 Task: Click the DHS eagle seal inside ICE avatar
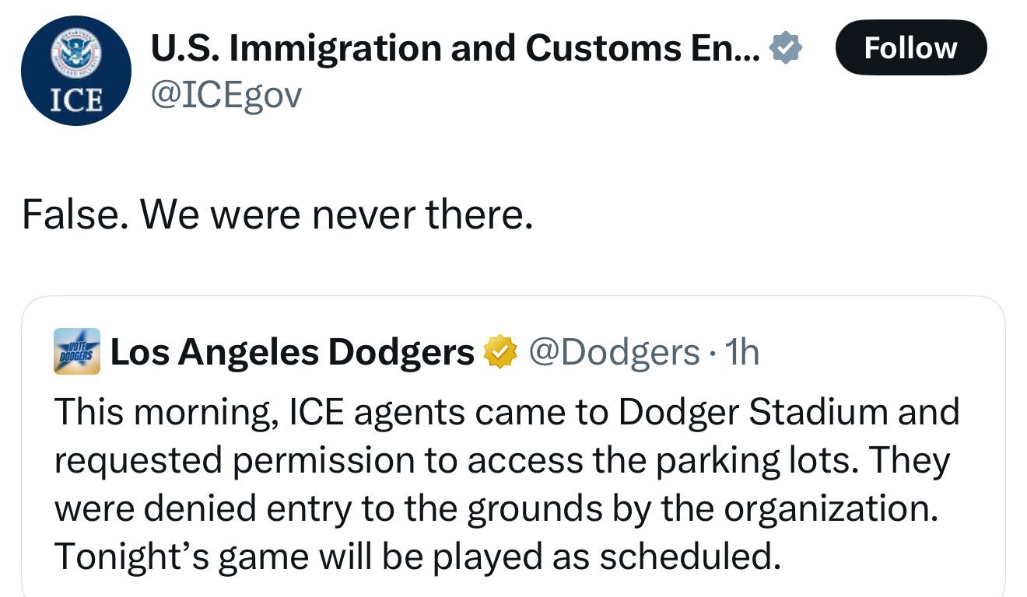point(76,54)
